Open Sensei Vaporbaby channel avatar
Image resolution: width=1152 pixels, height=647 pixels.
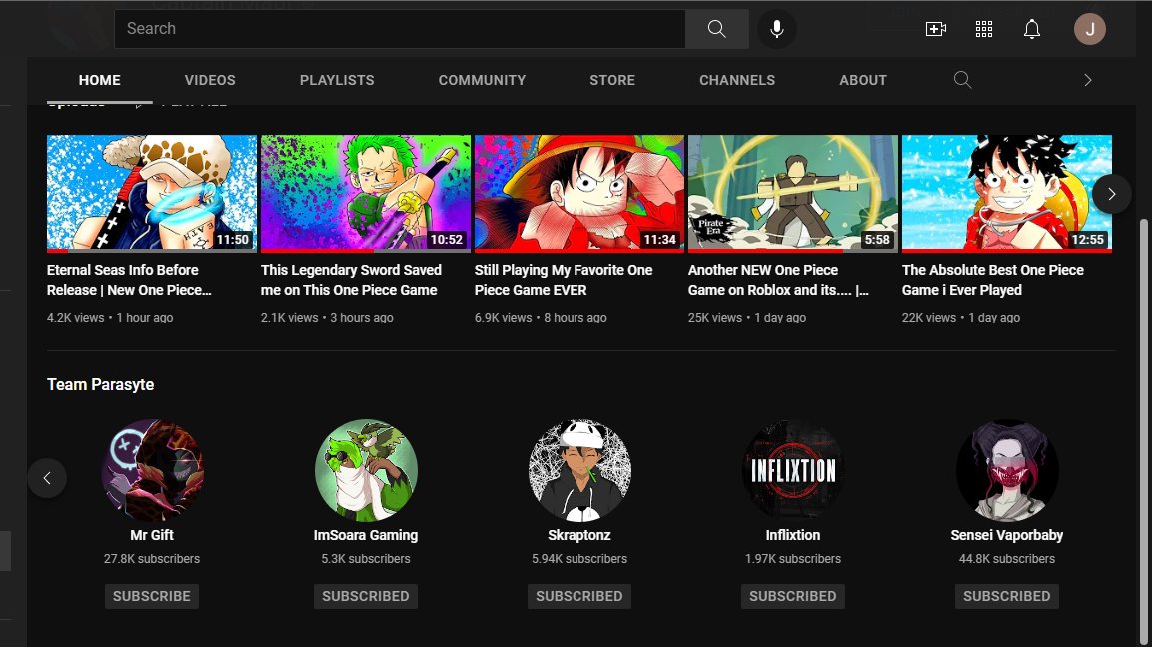(1007, 470)
